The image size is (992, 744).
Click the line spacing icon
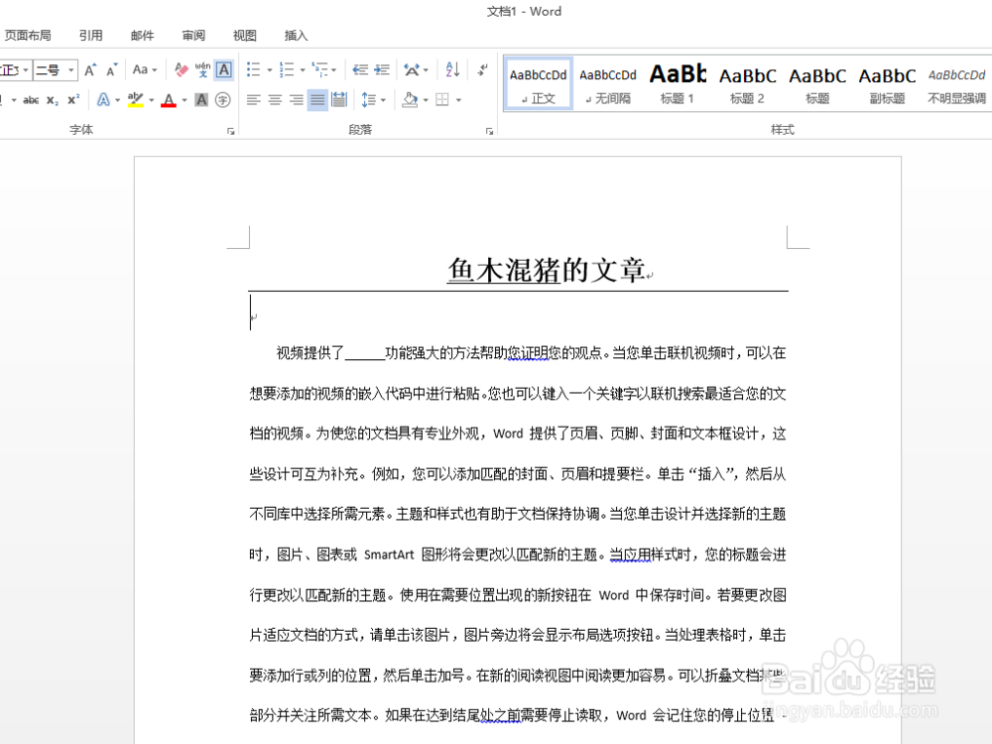[369, 100]
